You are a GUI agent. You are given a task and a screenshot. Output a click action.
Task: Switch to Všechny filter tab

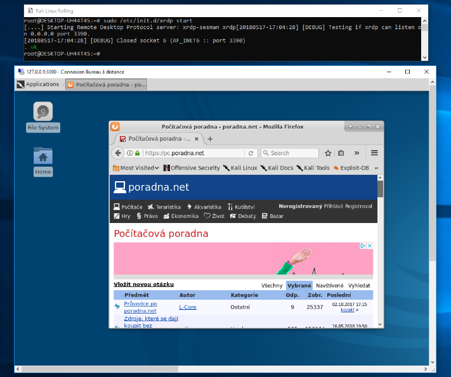point(272,286)
